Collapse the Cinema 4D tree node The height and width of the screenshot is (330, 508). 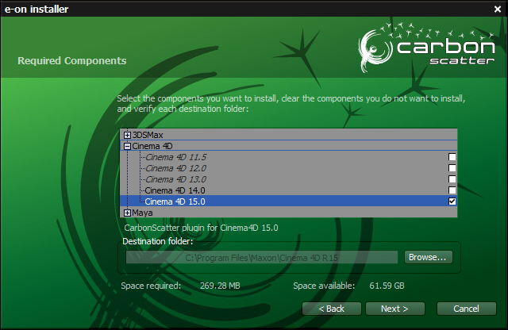[127, 147]
